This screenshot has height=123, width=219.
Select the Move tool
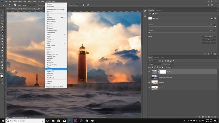pos(2,12)
